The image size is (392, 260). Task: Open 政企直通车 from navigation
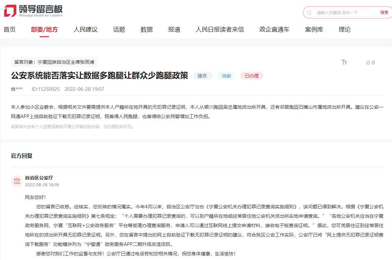[275, 30]
